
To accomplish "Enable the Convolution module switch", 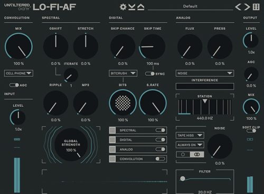I will (161, 159).
